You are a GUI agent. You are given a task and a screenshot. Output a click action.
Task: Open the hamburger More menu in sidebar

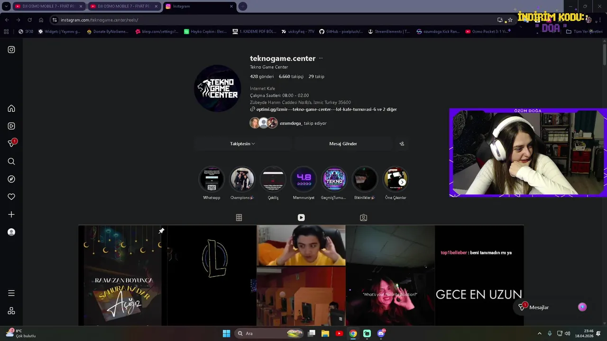[11, 293]
